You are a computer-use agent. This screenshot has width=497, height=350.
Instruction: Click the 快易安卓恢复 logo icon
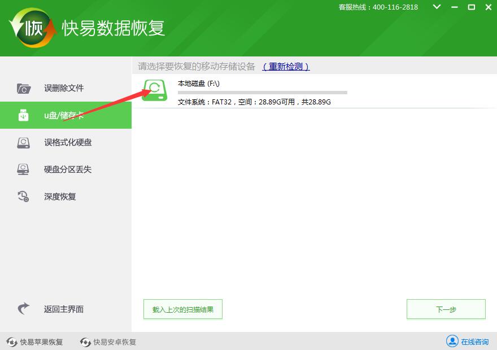[85, 342]
